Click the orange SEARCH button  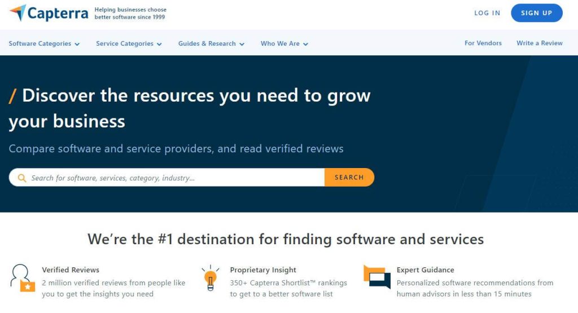(x=349, y=178)
